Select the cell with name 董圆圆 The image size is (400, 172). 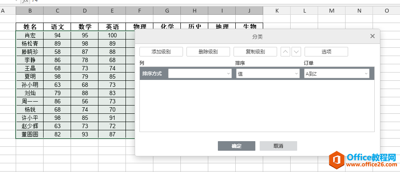pos(30,134)
